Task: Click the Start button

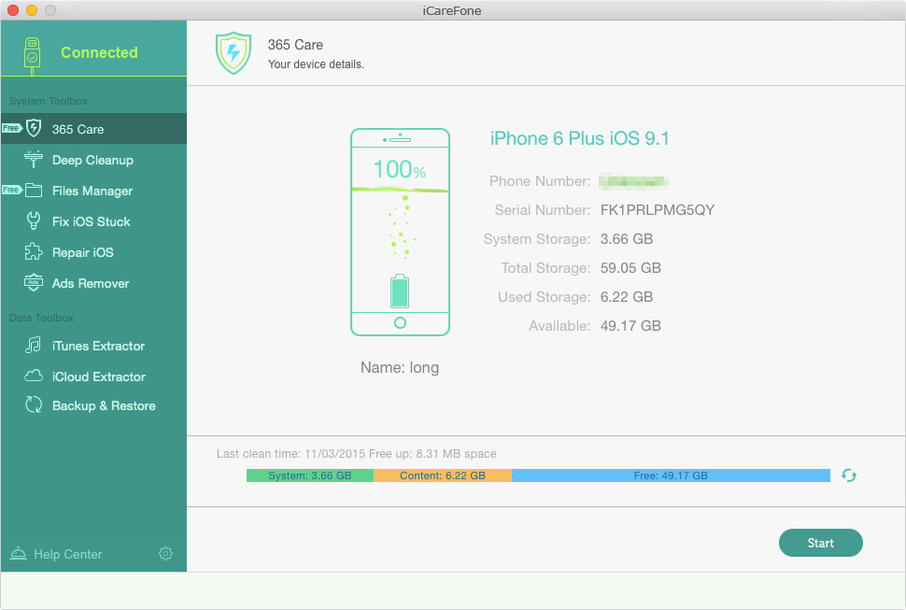Action: [820, 543]
